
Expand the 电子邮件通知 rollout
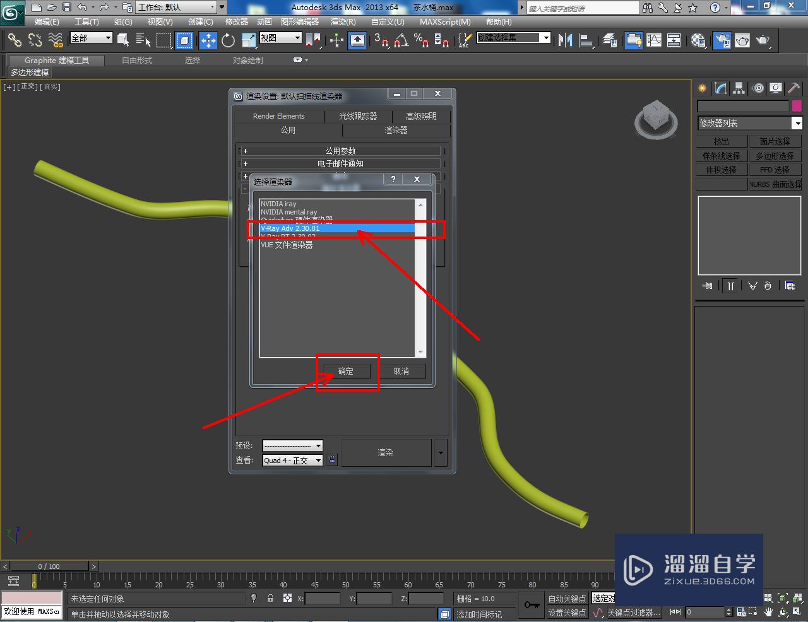(341, 163)
